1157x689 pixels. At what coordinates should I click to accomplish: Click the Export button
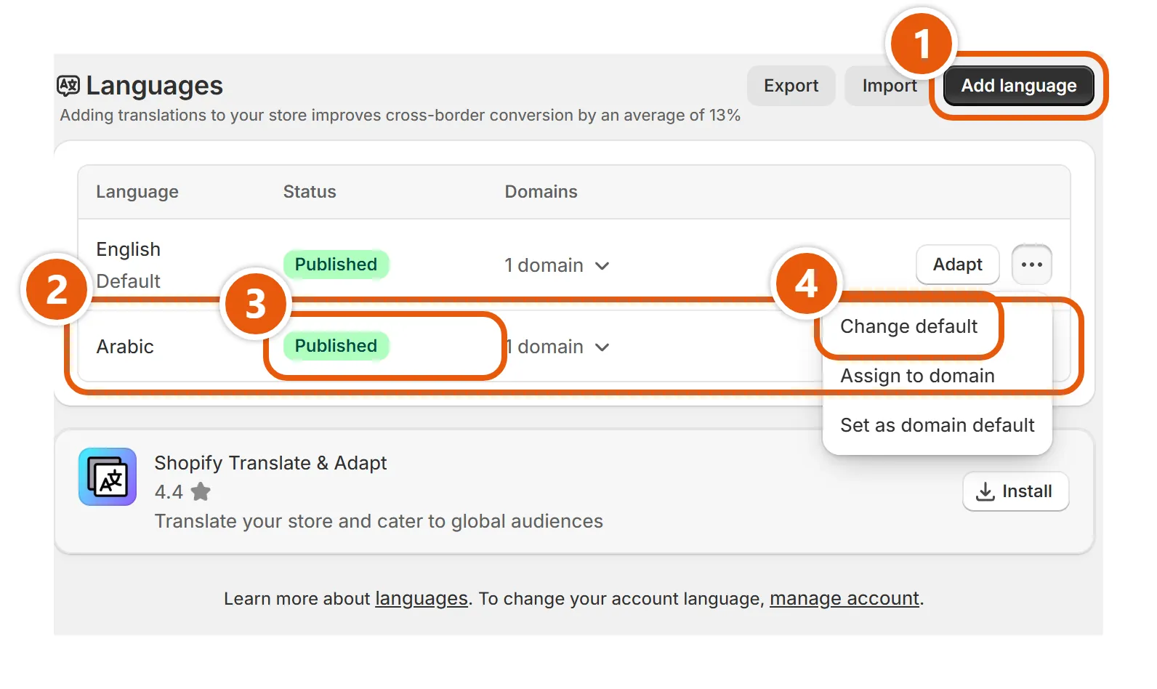coord(791,86)
